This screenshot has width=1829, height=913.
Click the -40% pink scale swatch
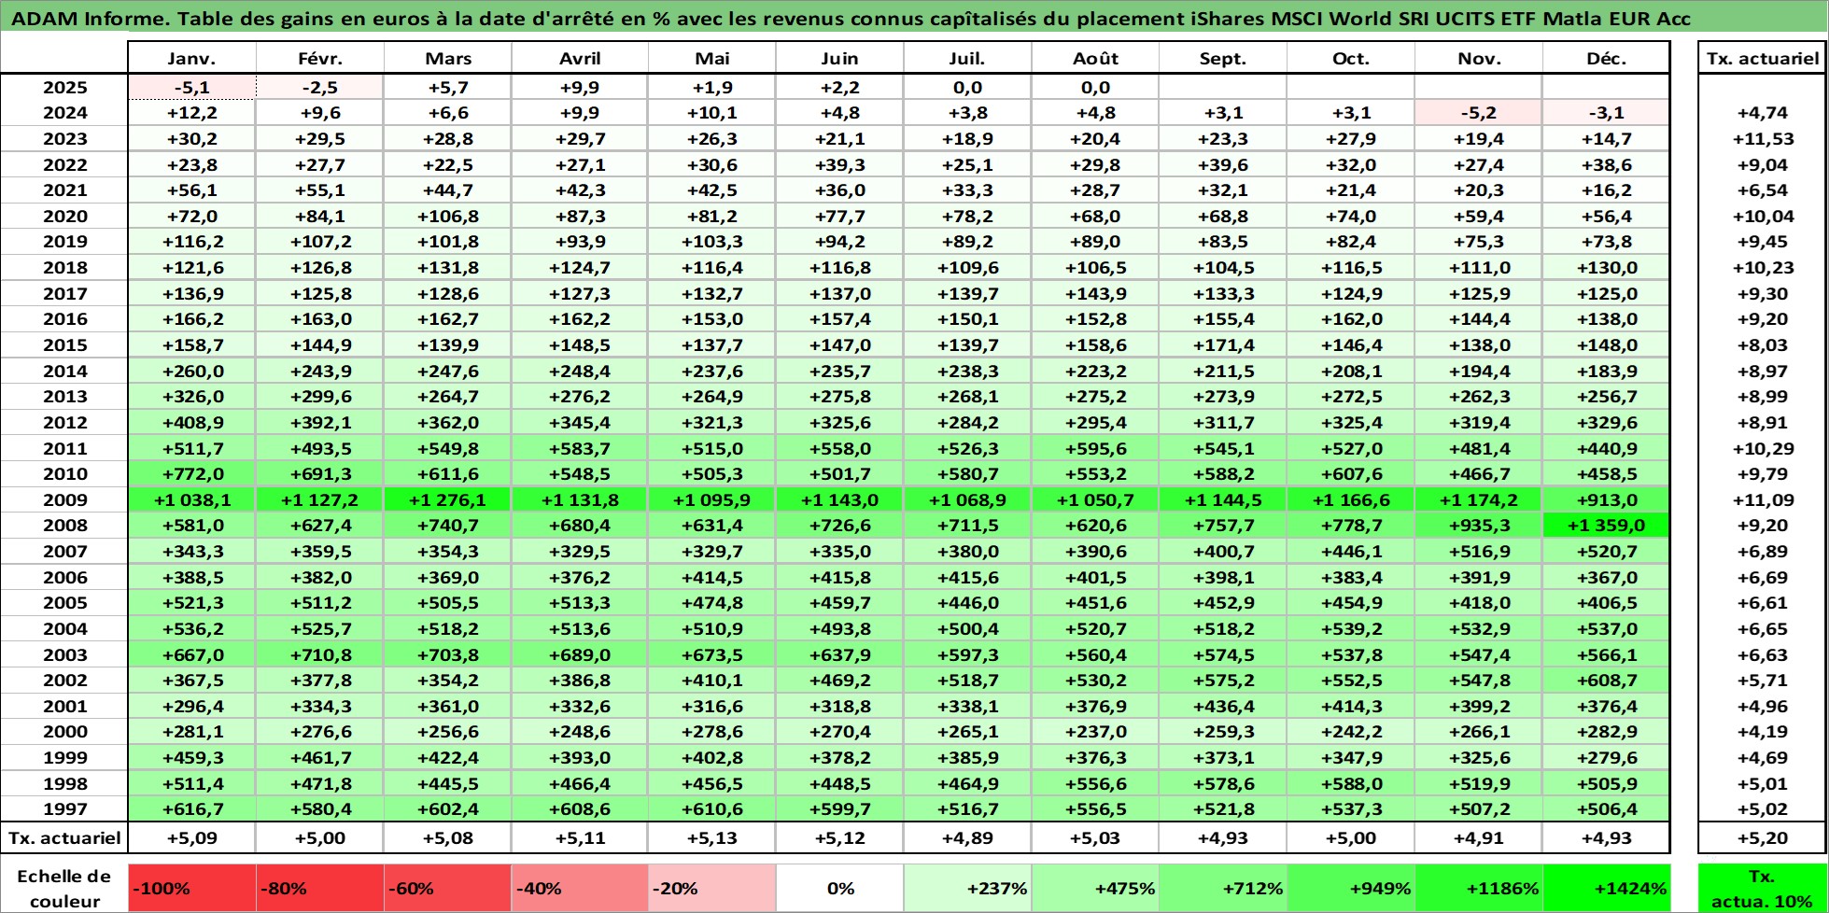(580, 889)
